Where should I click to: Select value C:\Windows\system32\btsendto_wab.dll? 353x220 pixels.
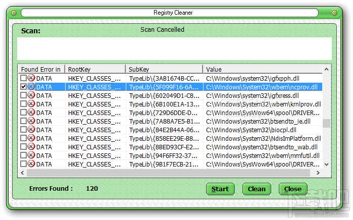[262, 147]
